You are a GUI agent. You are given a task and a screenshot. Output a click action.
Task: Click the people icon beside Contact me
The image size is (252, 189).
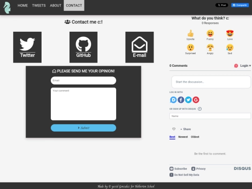(67, 22)
